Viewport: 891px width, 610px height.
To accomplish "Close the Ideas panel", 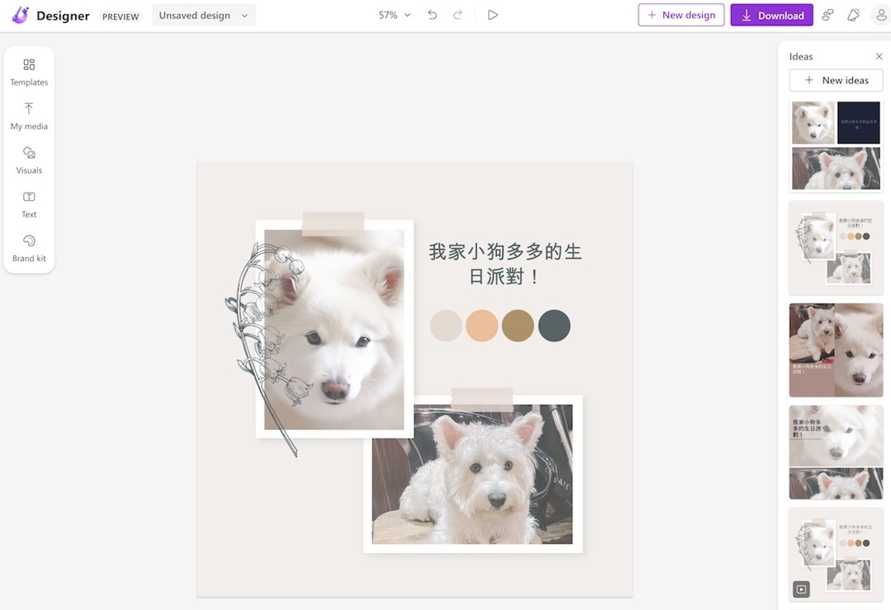I will (x=879, y=56).
